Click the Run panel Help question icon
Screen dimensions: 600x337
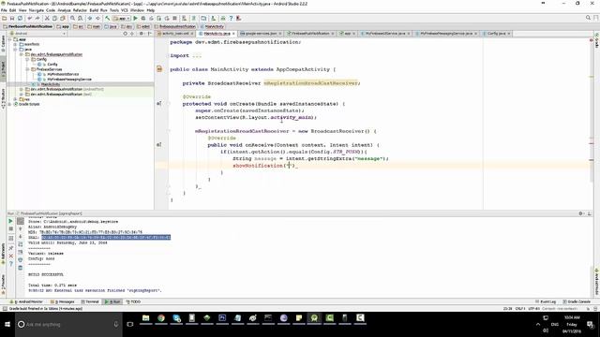[10, 264]
